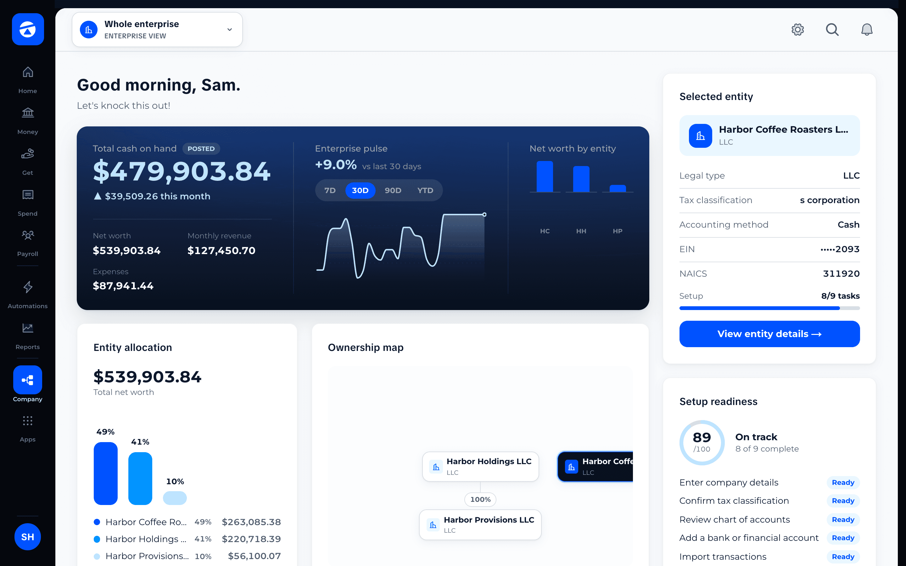Click the 100% ownership link label
This screenshot has height=566, width=906.
click(x=480, y=499)
